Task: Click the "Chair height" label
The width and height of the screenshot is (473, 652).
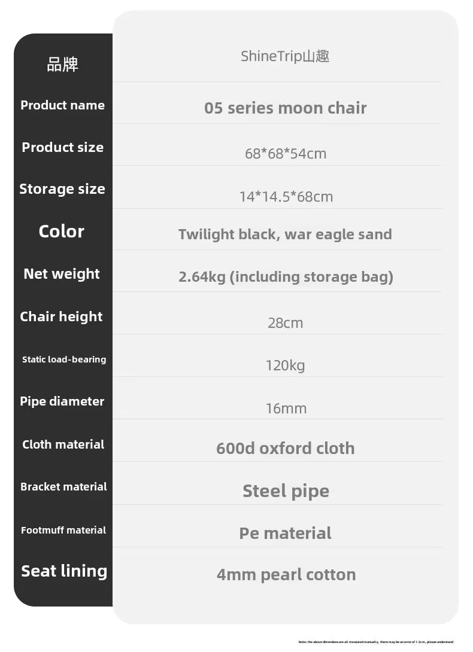Action: (62, 317)
